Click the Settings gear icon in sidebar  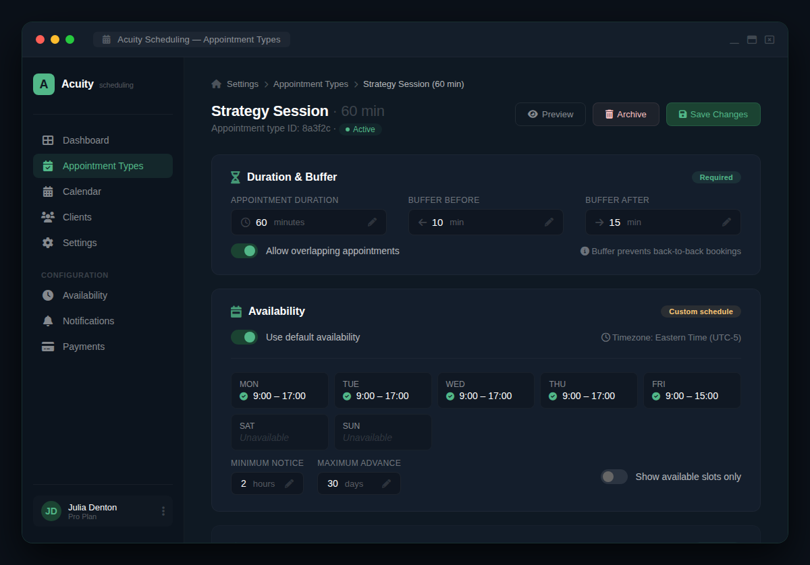(48, 243)
